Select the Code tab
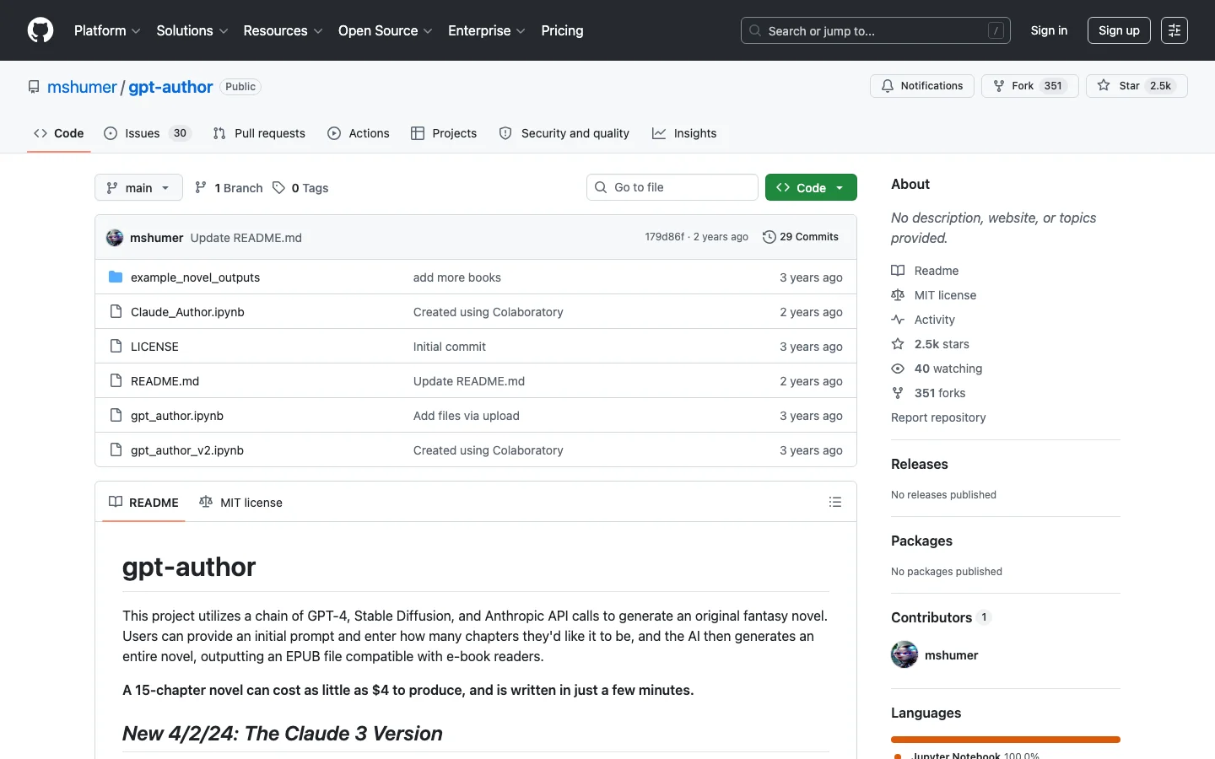The height and width of the screenshot is (759, 1215). [x=59, y=133]
